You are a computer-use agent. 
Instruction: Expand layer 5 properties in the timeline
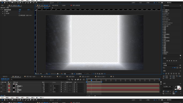coord(7,92)
